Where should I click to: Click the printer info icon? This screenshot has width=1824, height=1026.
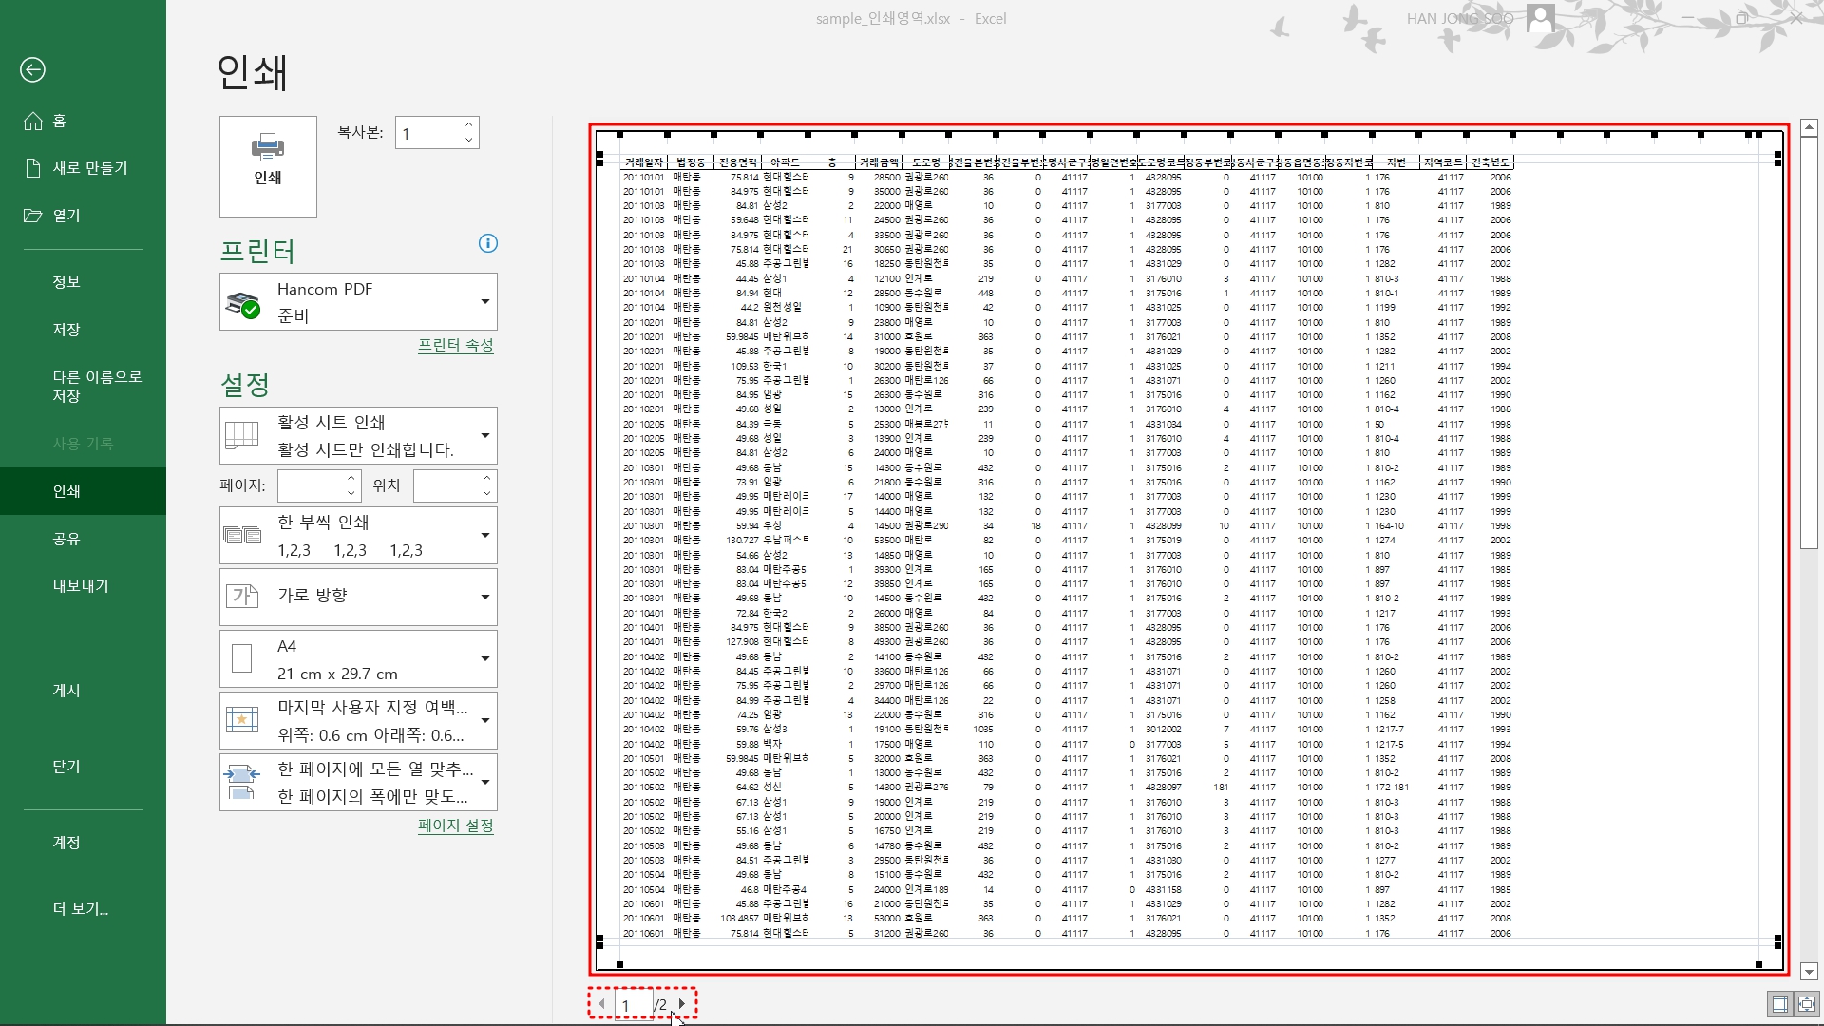488,243
